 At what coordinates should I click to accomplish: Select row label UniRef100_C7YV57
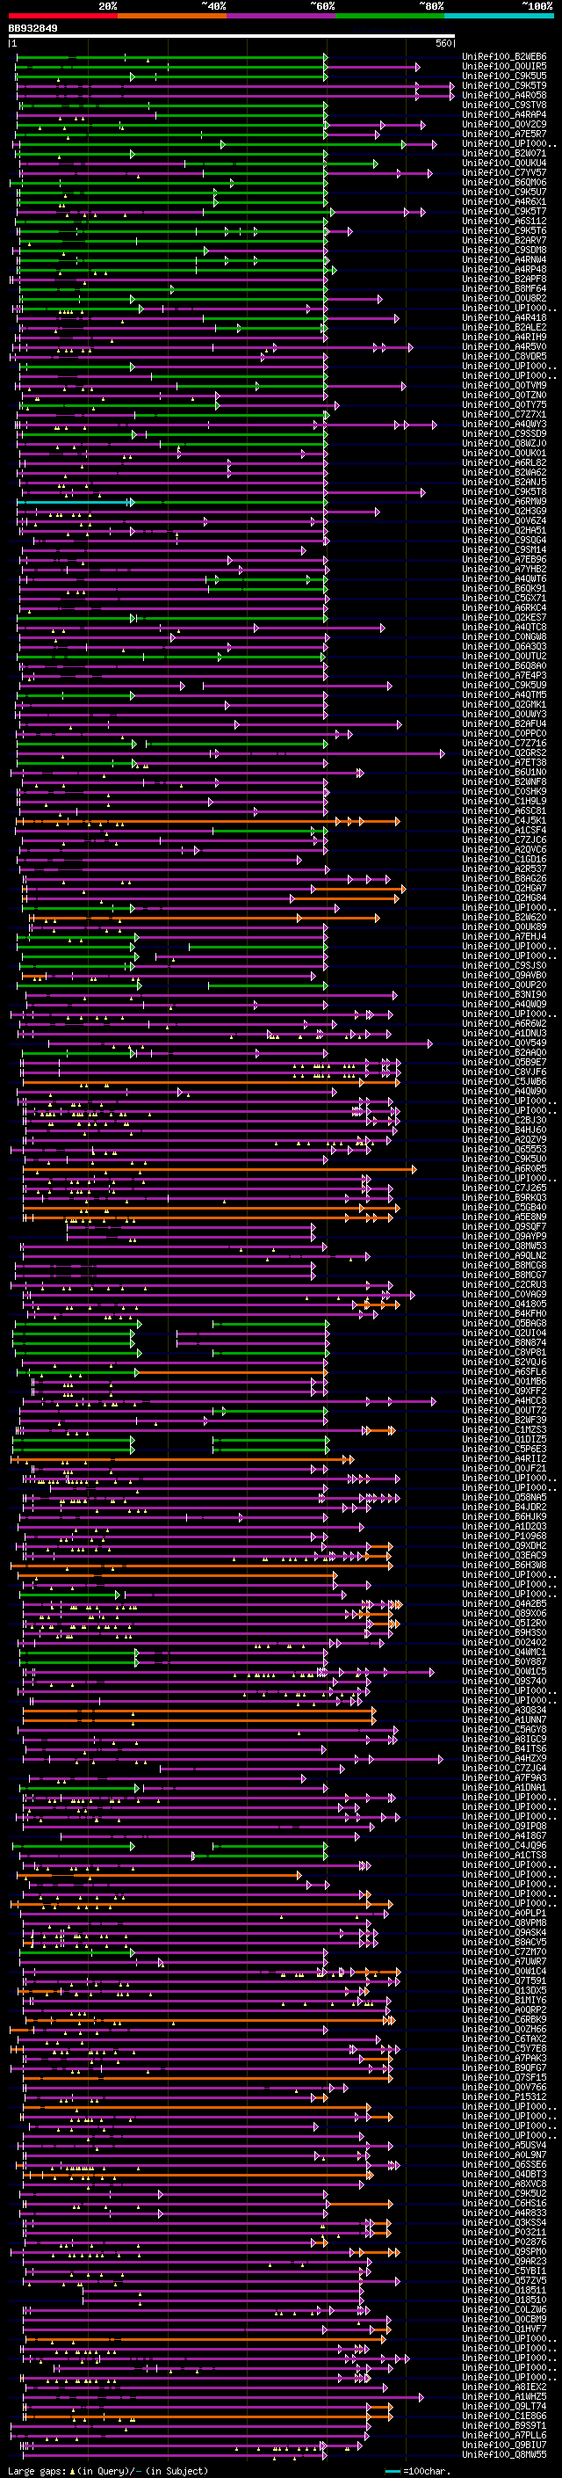(504, 172)
